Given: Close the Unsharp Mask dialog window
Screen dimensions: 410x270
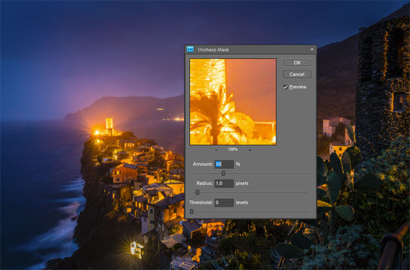Looking at the screenshot, I should click(x=312, y=50).
